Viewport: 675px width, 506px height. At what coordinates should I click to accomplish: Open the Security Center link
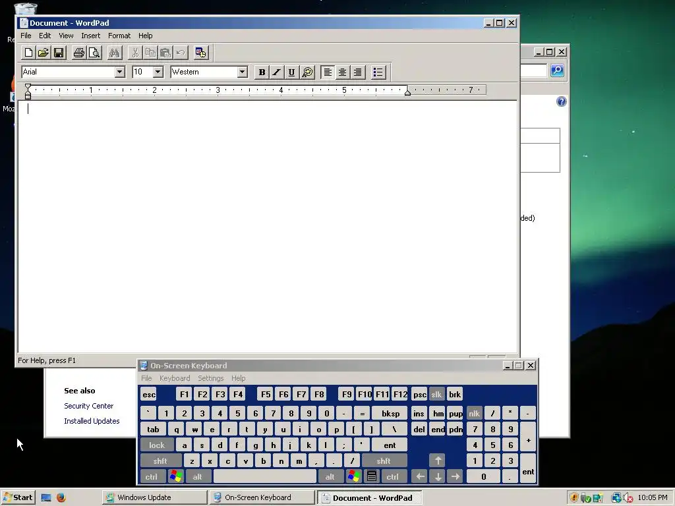pyautogui.click(x=89, y=406)
